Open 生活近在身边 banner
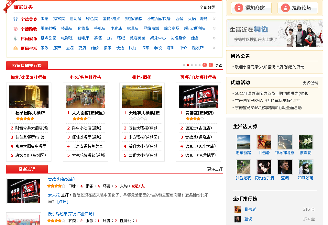328x225 pixels. pyautogui.click(x=274, y=33)
